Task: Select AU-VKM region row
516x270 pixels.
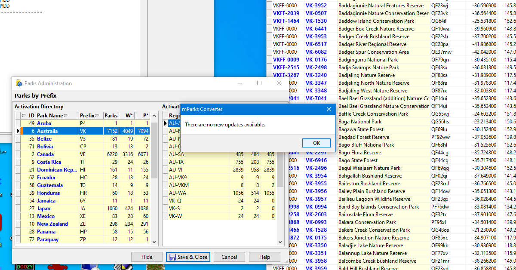Action: click(219, 185)
